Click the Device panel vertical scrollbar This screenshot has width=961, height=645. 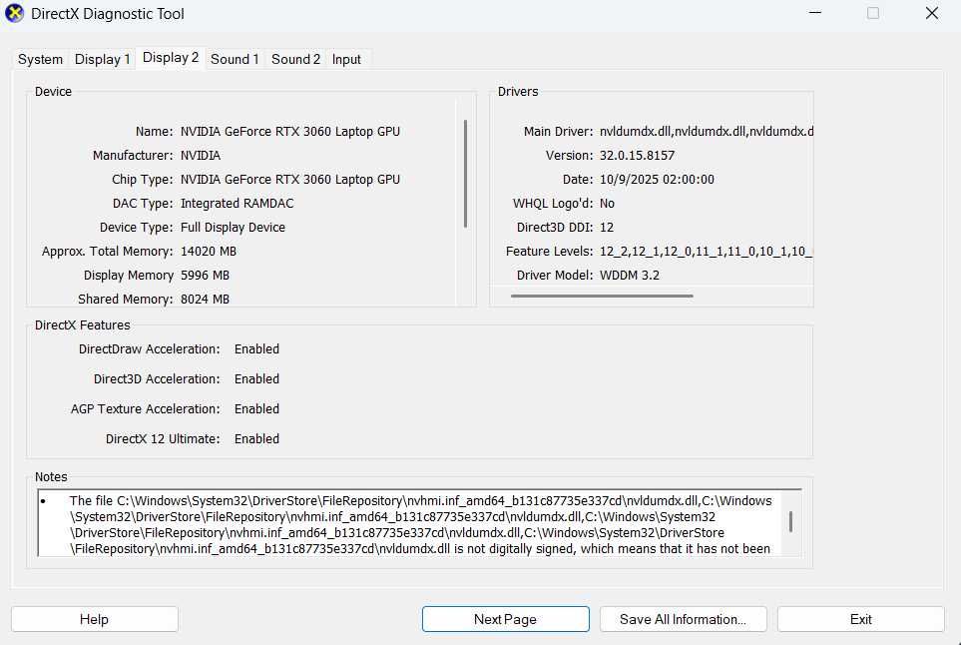466,174
